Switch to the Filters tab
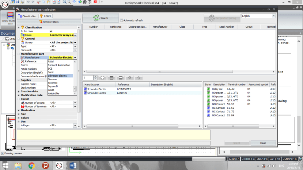The width and height of the screenshot is (303, 170). point(45,16)
